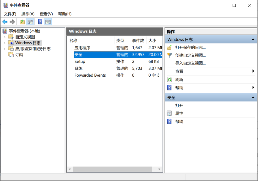Sort by the 类型 column header

point(122,41)
